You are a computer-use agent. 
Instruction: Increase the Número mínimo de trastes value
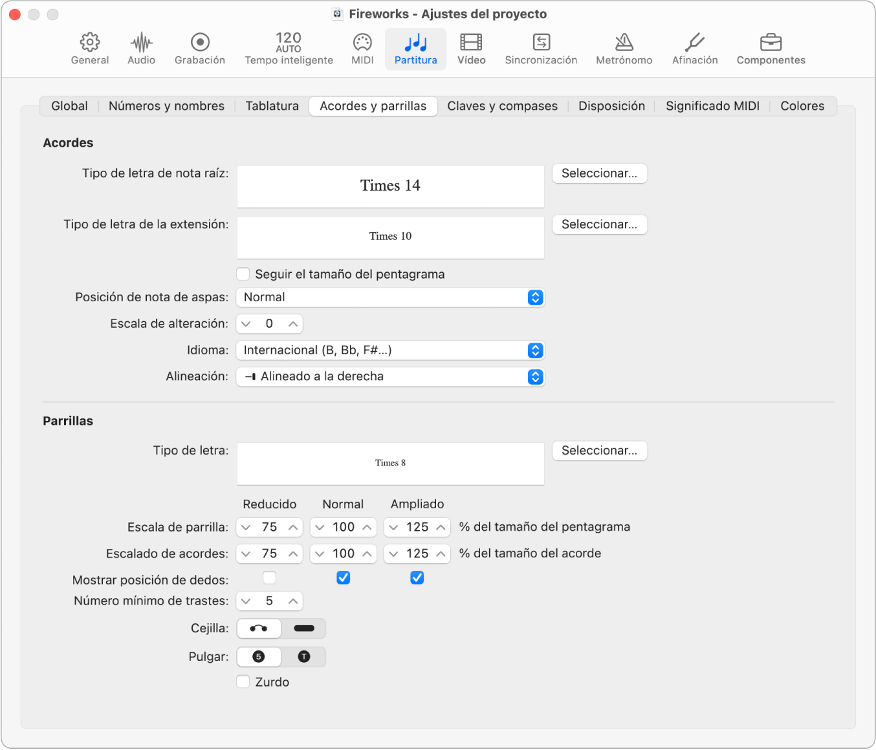pos(293,601)
